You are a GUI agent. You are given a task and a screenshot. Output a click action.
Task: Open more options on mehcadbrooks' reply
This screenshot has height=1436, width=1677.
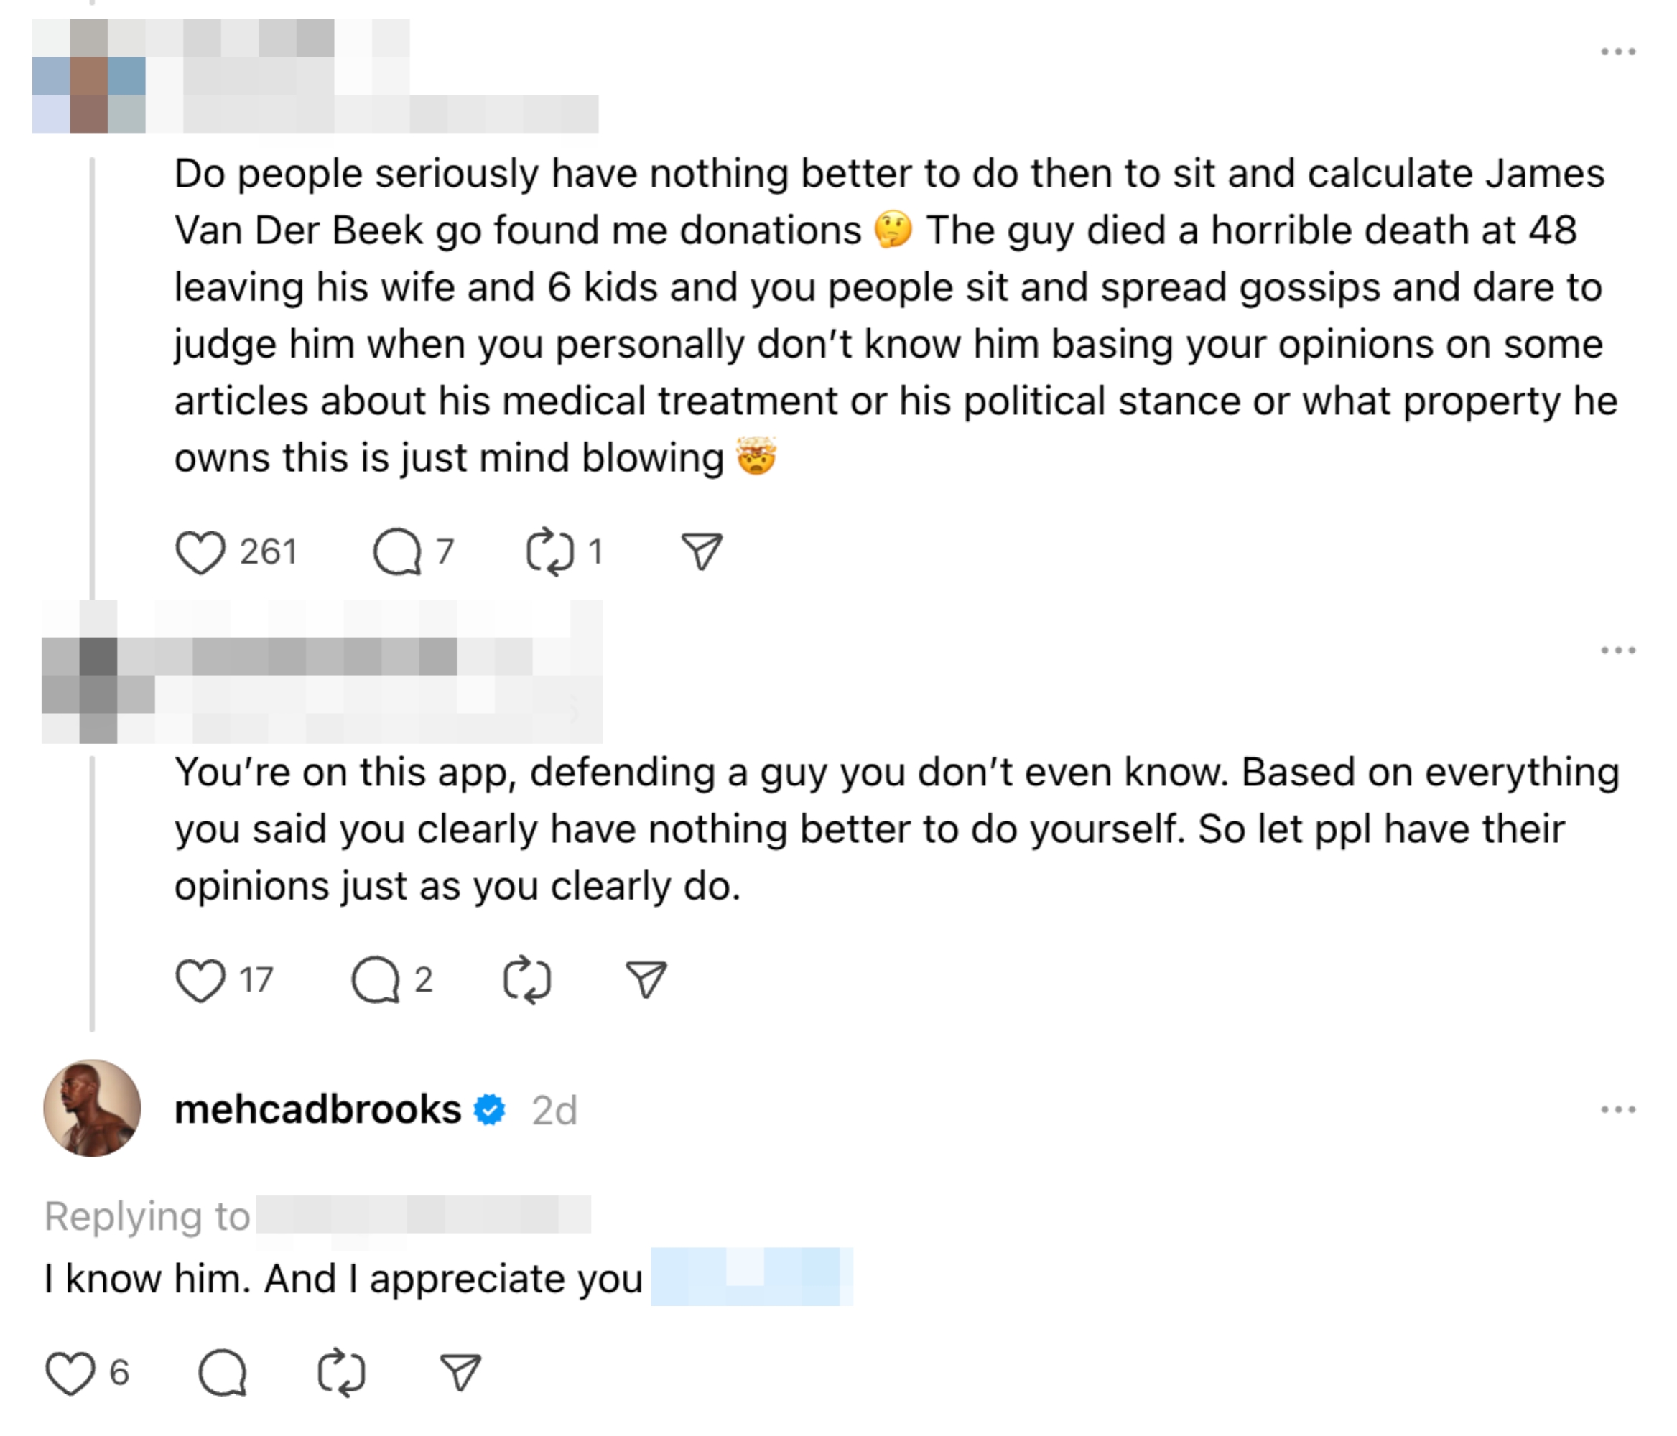click(x=1618, y=1110)
